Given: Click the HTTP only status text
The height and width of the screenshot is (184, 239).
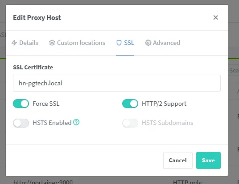Looking at the screenshot, I should [x=187, y=182].
